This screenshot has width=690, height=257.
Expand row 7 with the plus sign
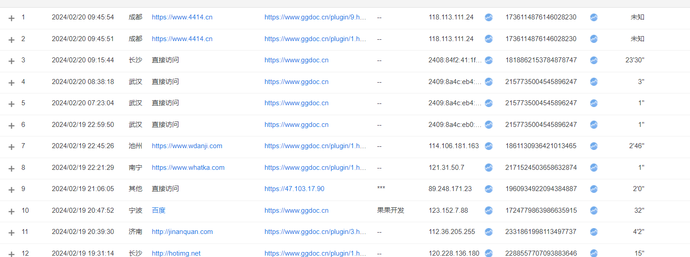tap(12, 147)
